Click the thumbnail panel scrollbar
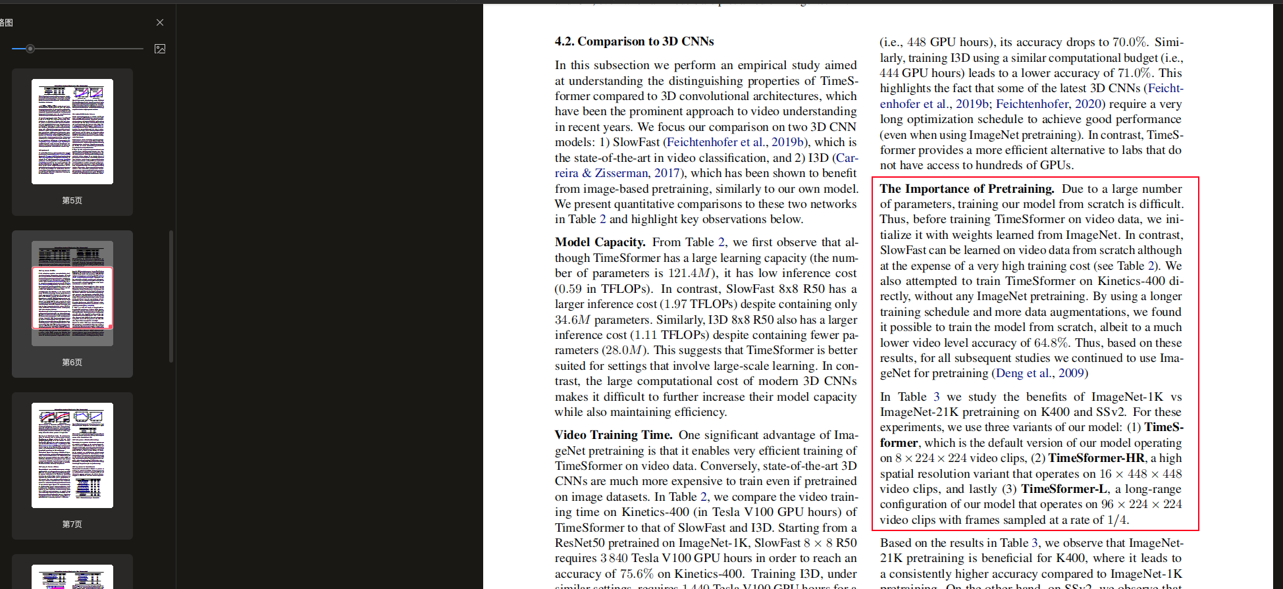This screenshot has height=589, width=1283. [x=171, y=296]
